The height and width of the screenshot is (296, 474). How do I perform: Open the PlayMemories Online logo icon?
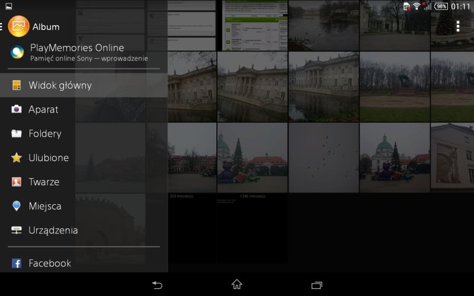point(17,52)
